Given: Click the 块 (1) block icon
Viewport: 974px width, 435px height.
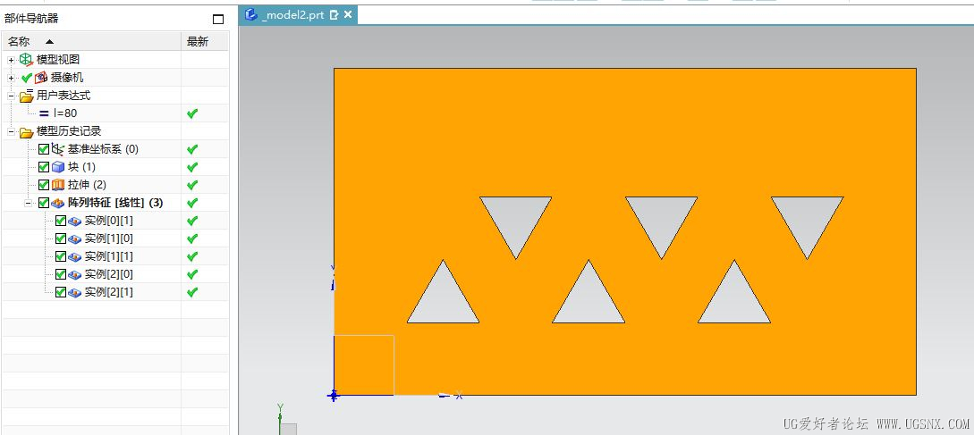Looking at the screenshot, I should tap(58, 168).
